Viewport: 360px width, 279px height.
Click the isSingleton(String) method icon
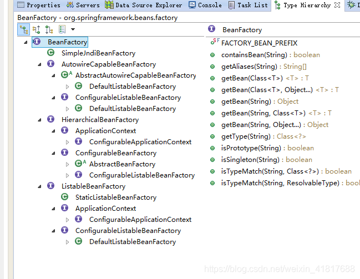tap(212, 160)
